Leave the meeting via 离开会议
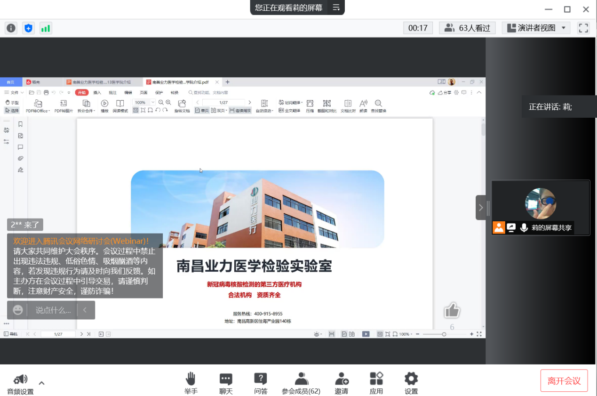Screen dimensions: 597x396 564,380
